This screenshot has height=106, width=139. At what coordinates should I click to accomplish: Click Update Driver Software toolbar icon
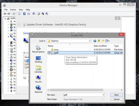(x=39, y=14)
